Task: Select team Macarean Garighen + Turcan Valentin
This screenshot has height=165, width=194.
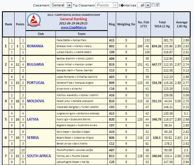Action: tap(78, 107)
